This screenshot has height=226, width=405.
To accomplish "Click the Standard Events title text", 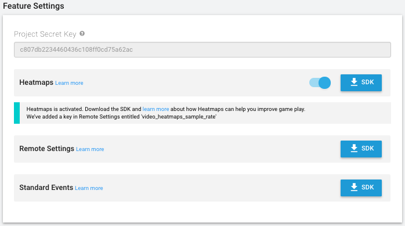I will [x=46, y=188].
